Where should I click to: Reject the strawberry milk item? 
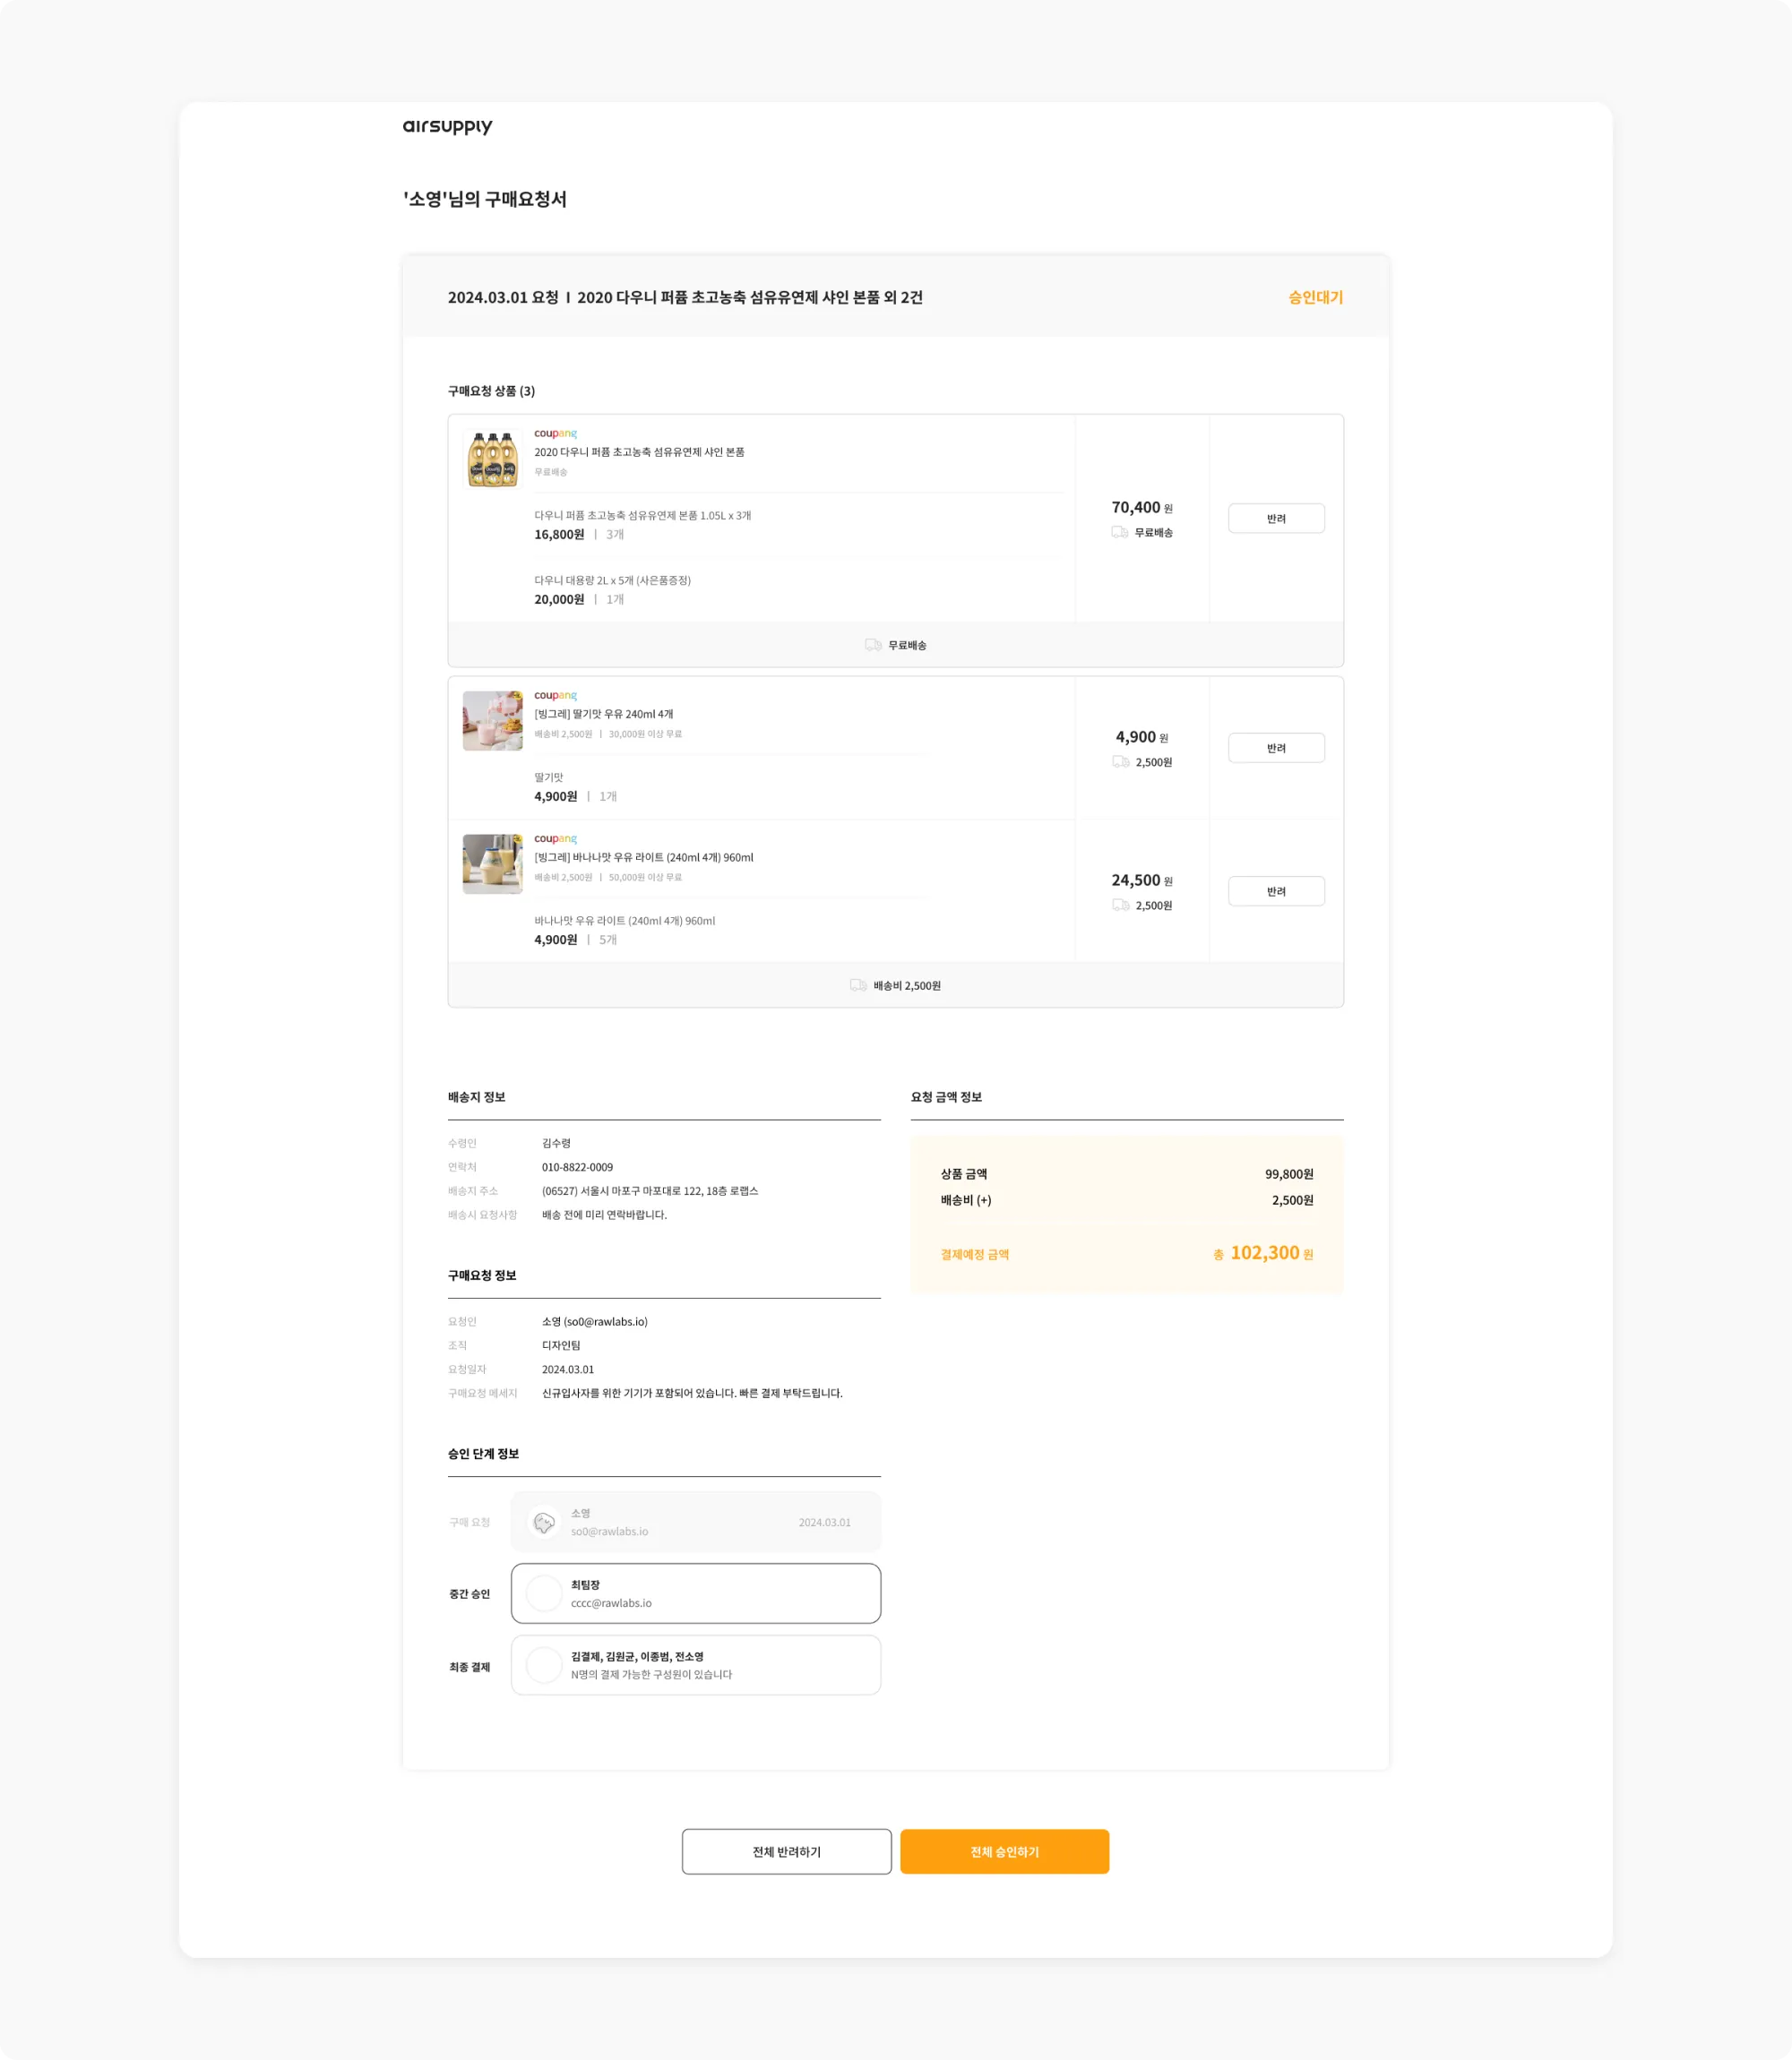(1276, 748)
